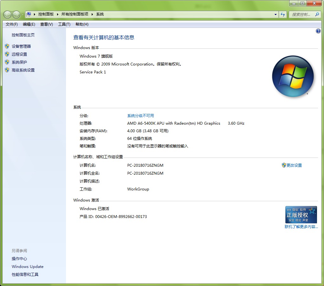This screenshot has width=324, height=286.
Task: Refresh the page with the refresh icon
Action: click(x=283, y=15)
